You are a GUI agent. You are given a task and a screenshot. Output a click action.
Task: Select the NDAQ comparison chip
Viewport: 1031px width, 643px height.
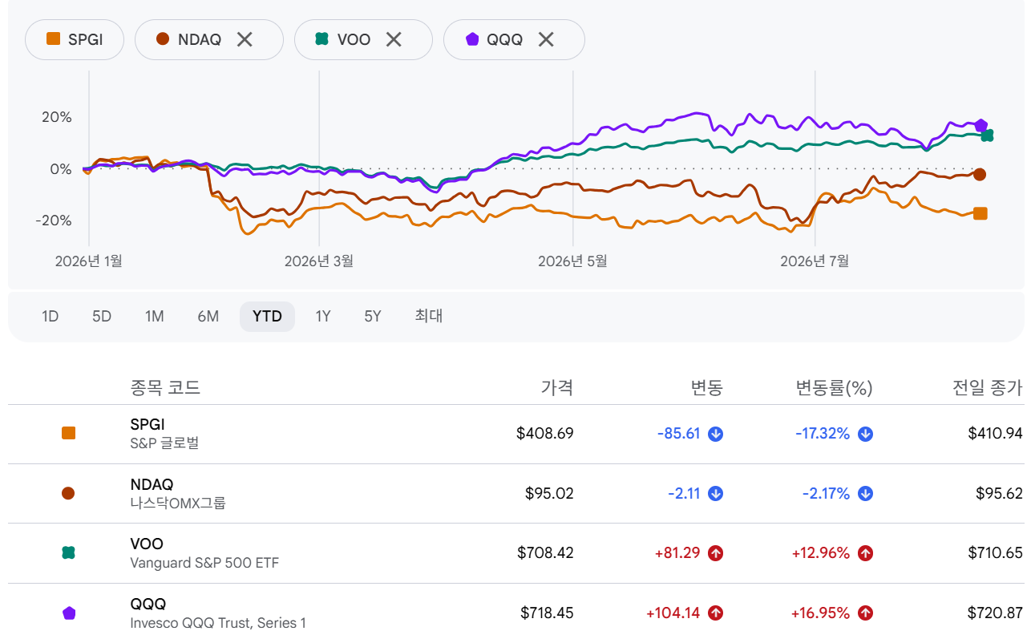pos(209,39)
